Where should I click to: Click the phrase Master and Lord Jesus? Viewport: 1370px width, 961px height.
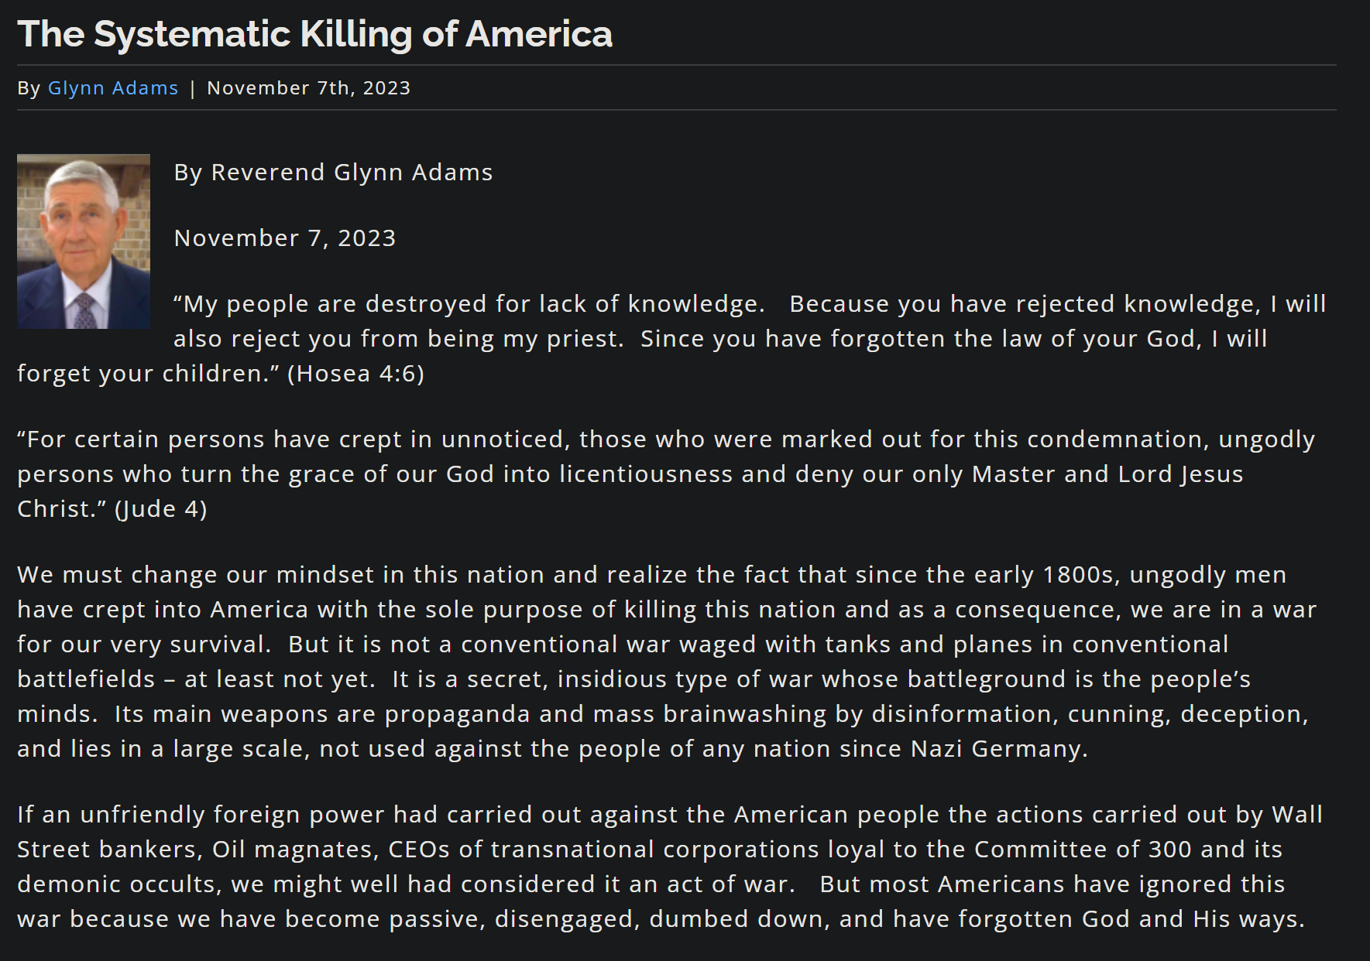pos(1107,474)
